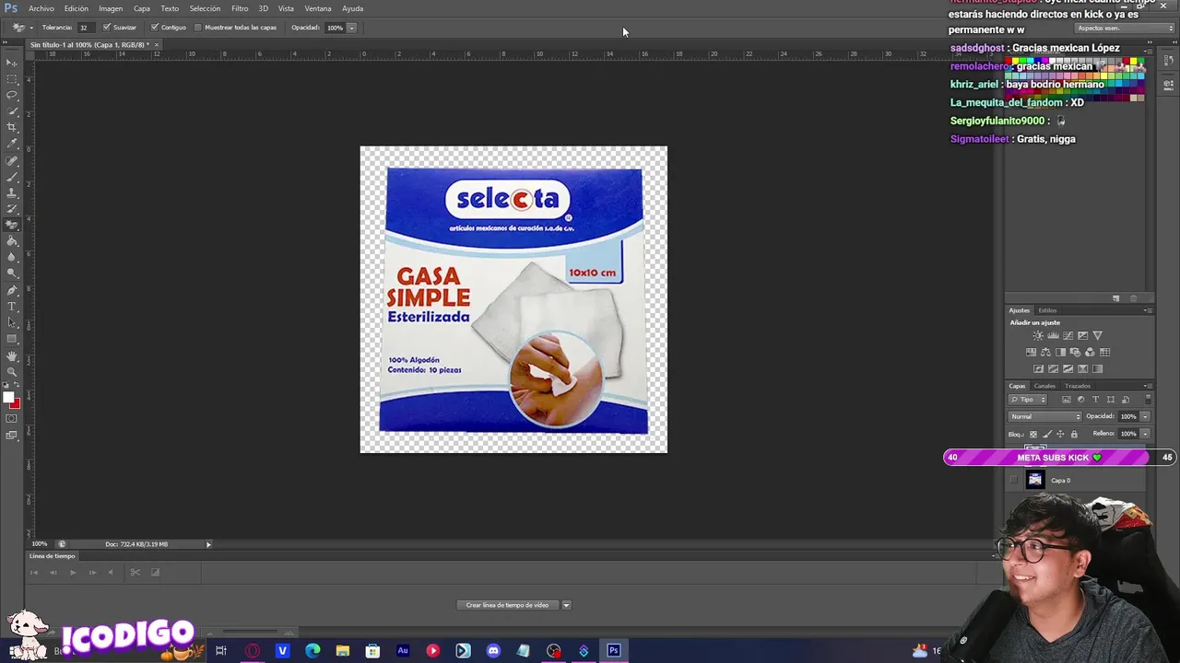Screen dimensions: 1180x663
Task: Open the Normal blend mode dropdown
Action: (1045, 416)
